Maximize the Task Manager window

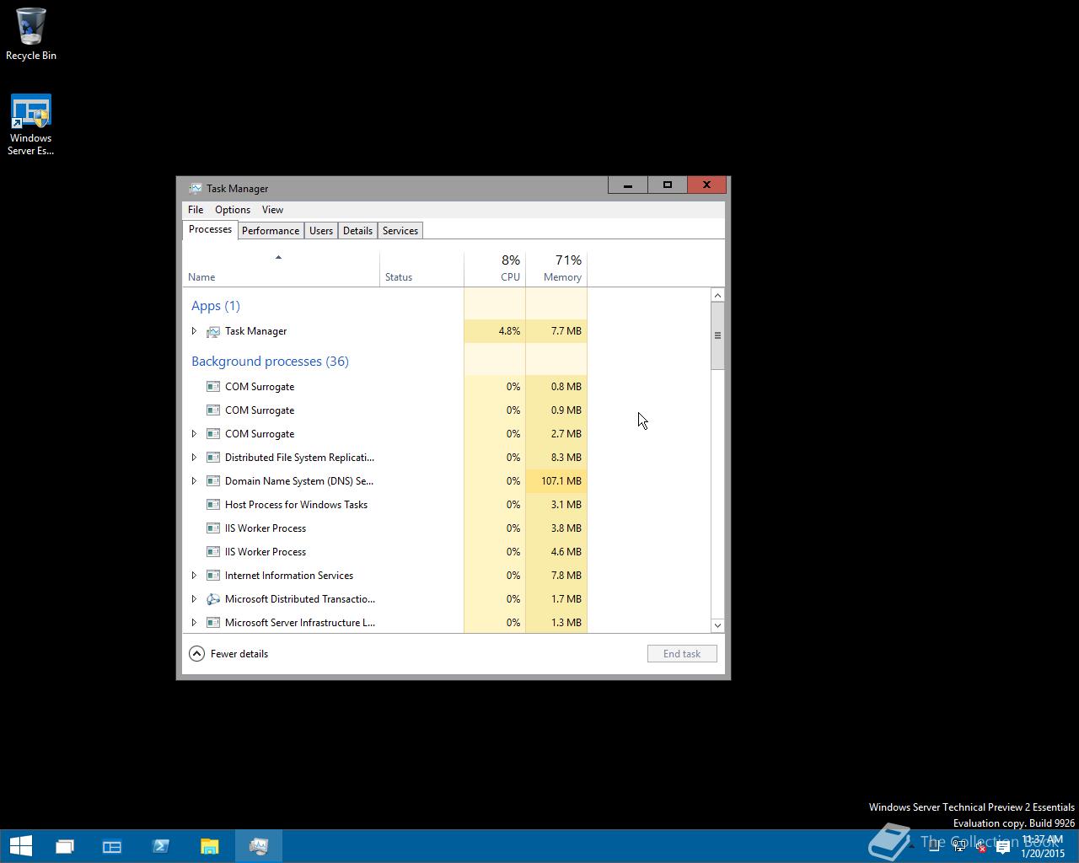coord(668,185)
